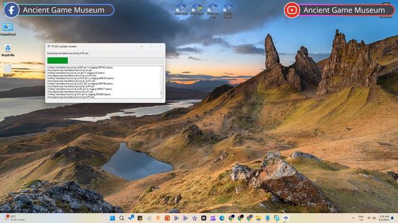Click the PCSX2 icon in installer title bar
This screenshot has width=398, height=223.
pyautogui.click(x=49, y=46)
